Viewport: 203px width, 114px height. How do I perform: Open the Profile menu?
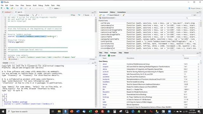pos(47,5)
